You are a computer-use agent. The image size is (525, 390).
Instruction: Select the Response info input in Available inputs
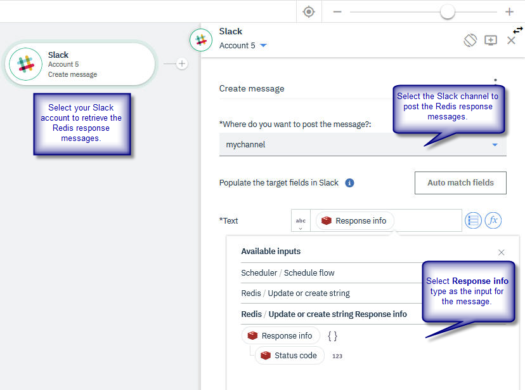click(x=281, y=335)
